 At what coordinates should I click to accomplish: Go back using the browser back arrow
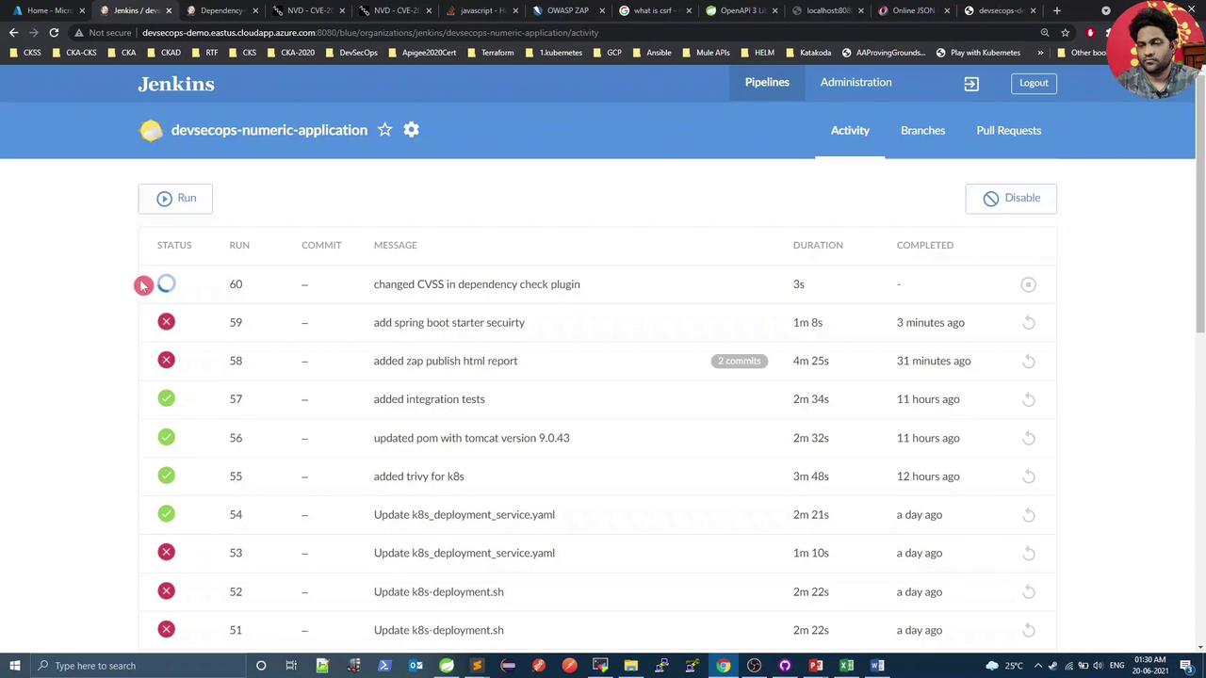point(13,33)
